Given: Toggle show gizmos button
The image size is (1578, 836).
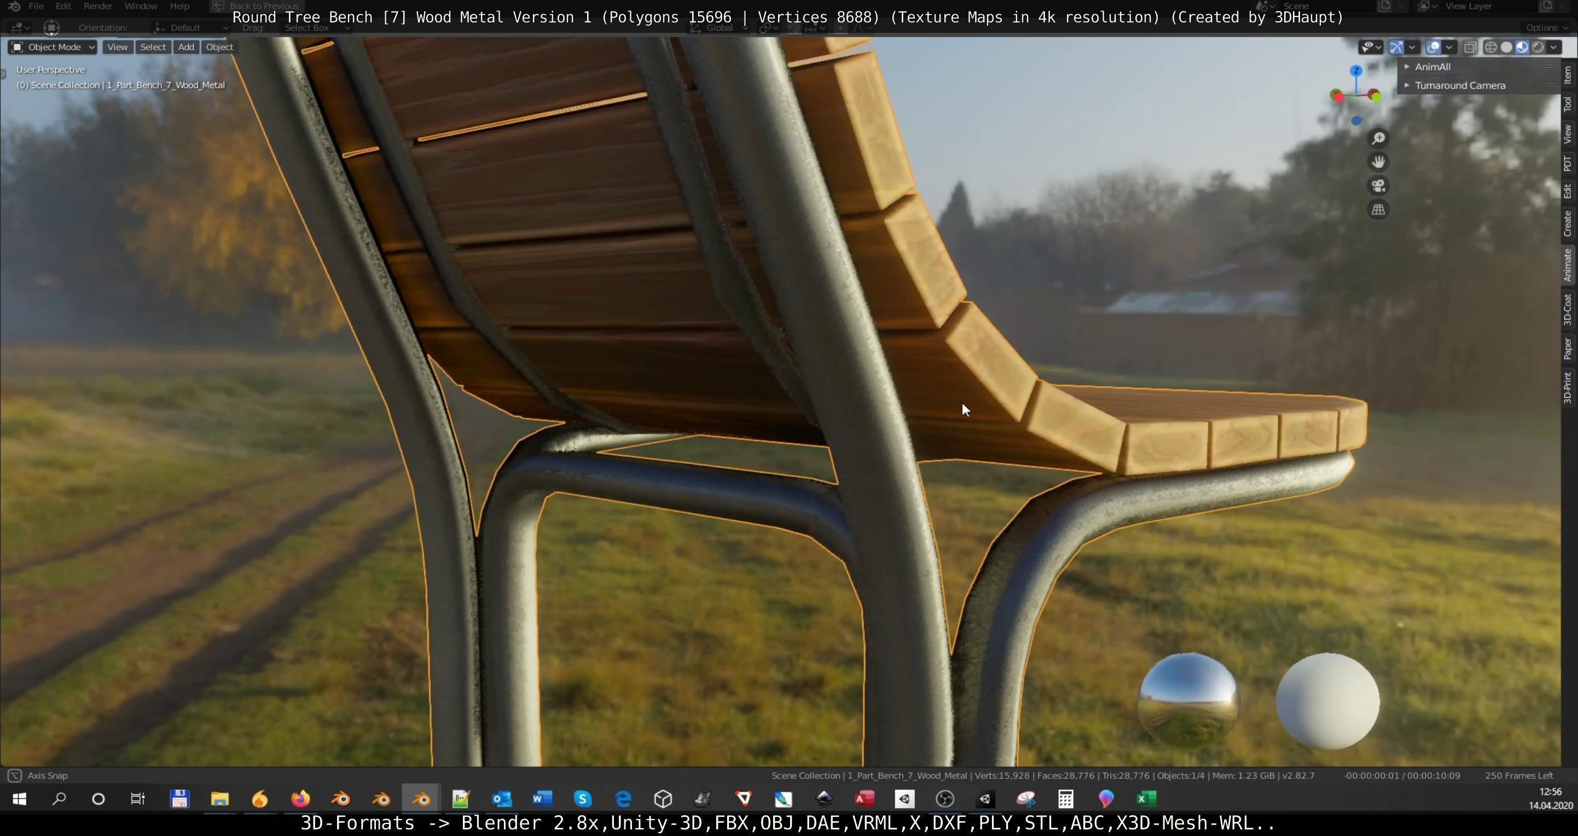Looking at the screenshot, I should [x=1396, y=47].
